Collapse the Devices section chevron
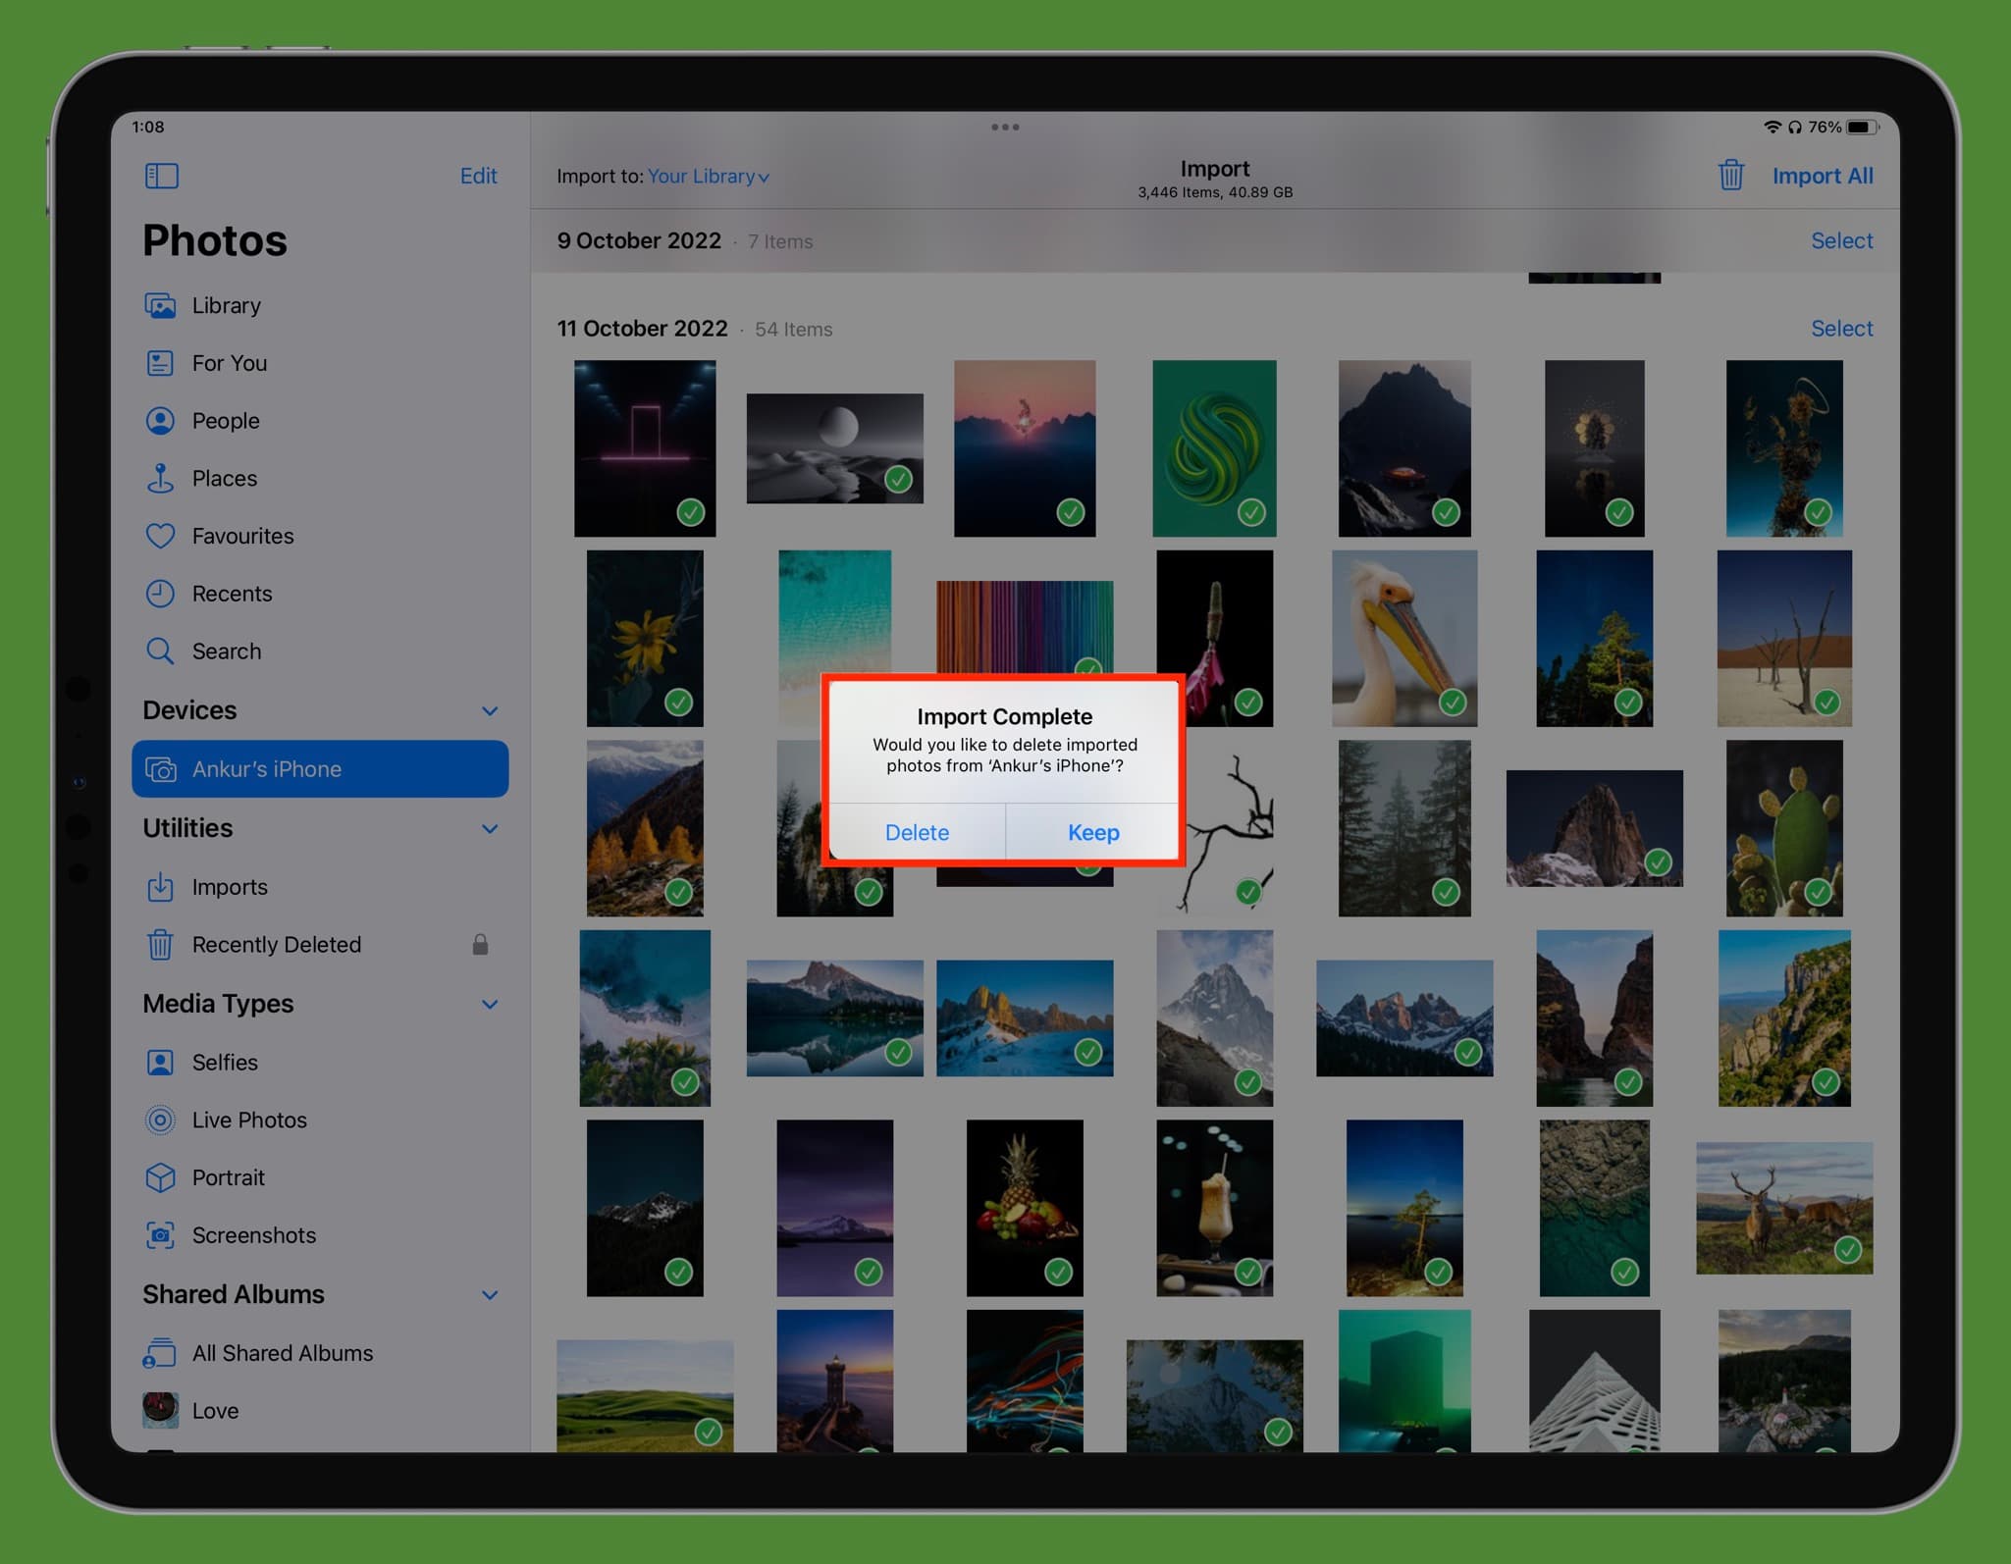Image resolution: width=2011 pixels, height=1564 pixels. (490, 710)
